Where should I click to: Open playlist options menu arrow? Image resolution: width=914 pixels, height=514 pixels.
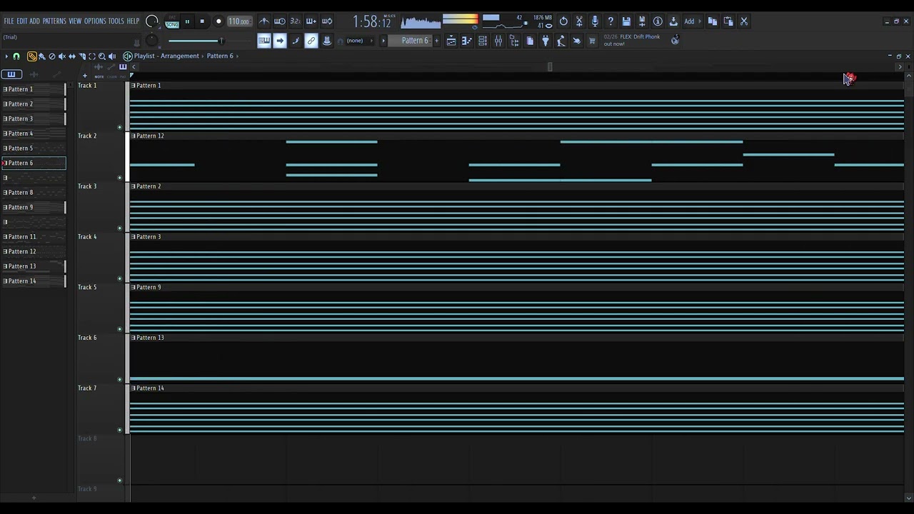click(6, 56)
